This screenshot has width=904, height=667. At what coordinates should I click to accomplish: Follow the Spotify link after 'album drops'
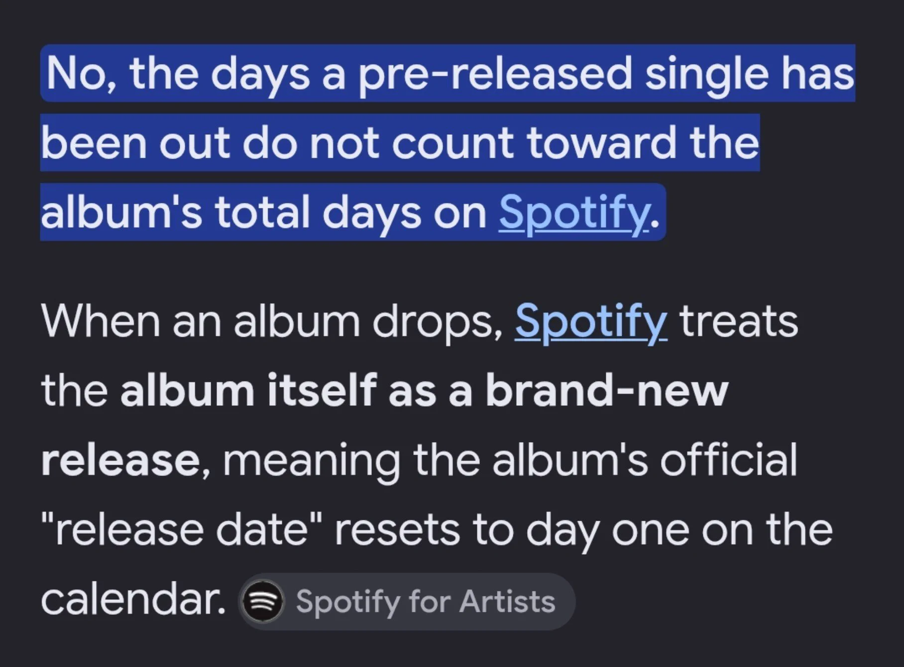591,322
